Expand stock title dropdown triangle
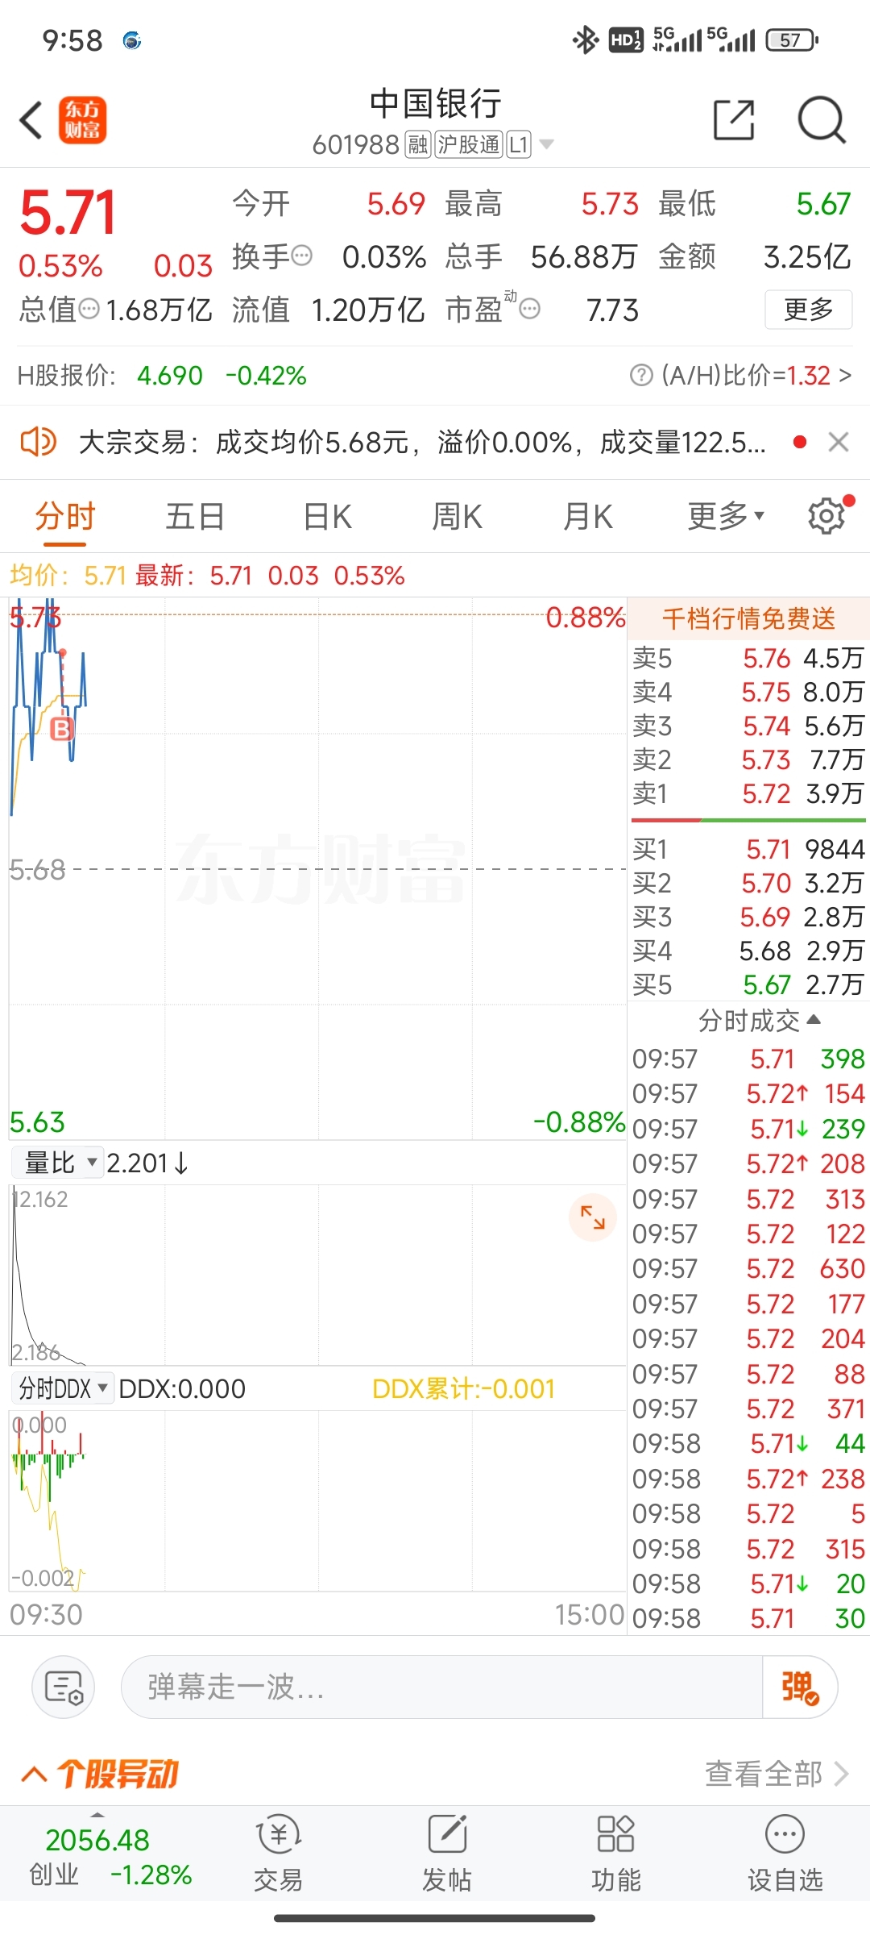 546,145
